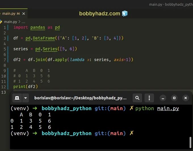Select the main.py editor tab
The width and height of the screenshot is (193, 151).
[14, 14]
